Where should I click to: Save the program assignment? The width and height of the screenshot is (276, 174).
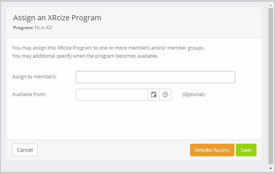click(x=246, y=150)
